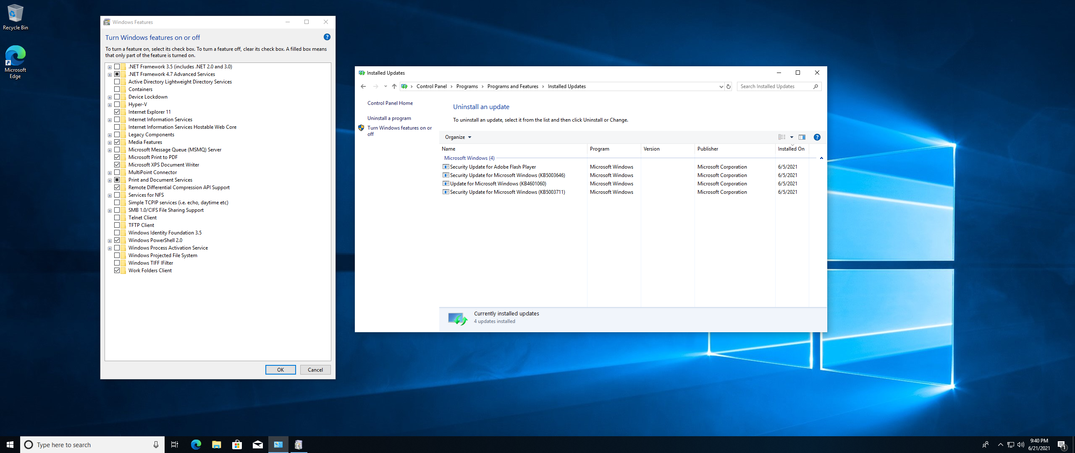Uncheck Microsoft XPS Document Writer
Image resolution: width=1075 pixels, height=453 pixels.
point(117,165)
